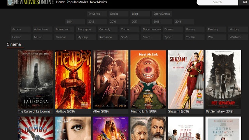
Task: Click the Home navigation link
Action: (x=61, y=2)
